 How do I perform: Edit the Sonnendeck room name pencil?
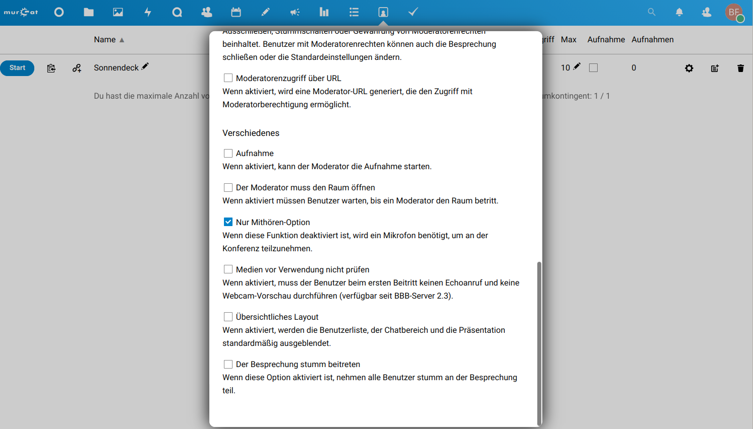pos(145,66)
